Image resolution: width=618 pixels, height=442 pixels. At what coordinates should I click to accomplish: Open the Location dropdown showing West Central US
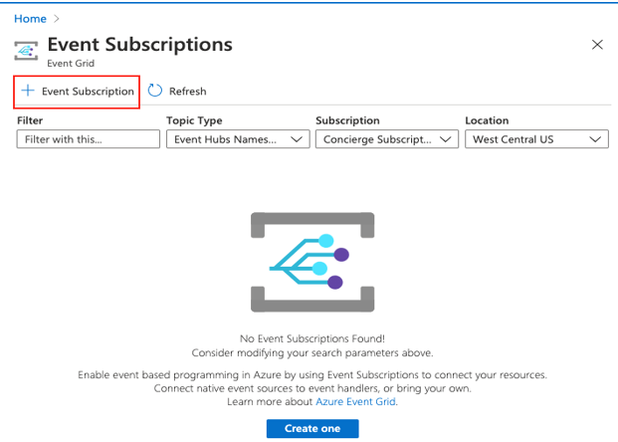point(536,139)
